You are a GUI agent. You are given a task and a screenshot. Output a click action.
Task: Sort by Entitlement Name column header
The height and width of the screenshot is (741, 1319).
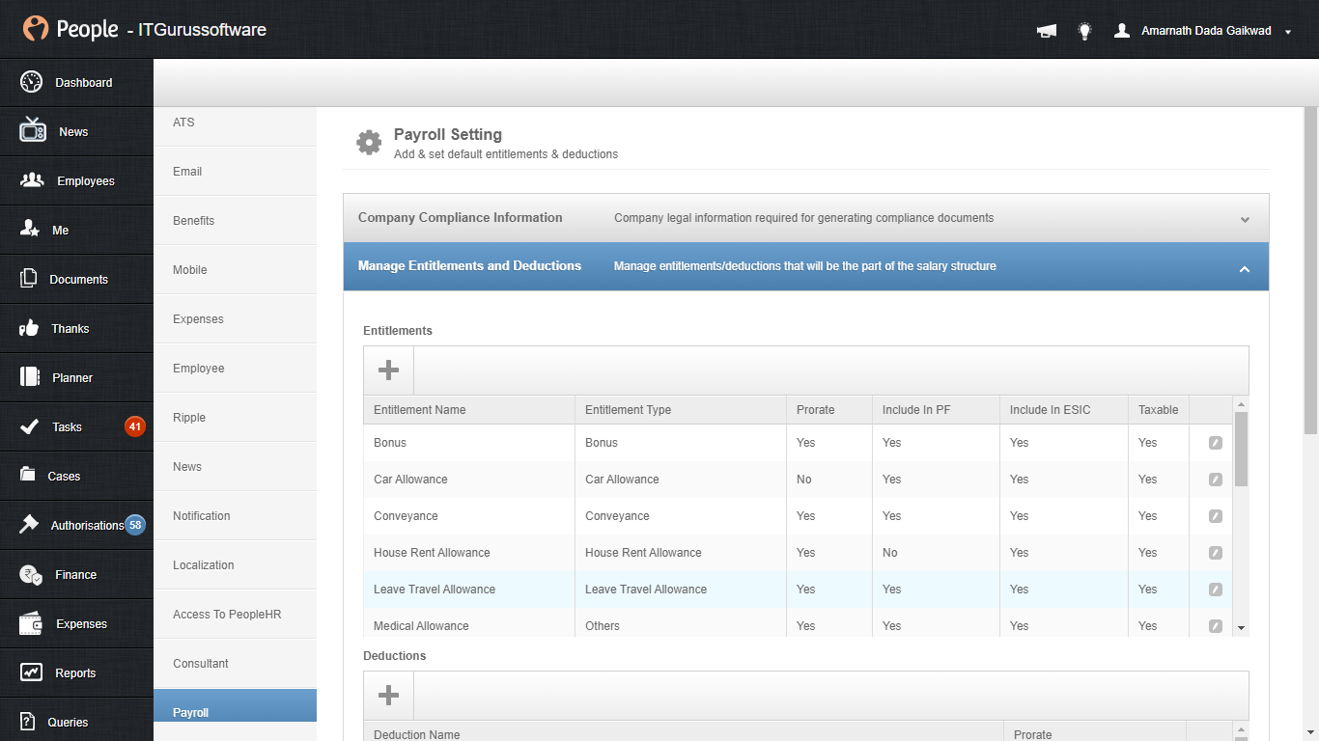pyautogui.click(x=469, y=410)
